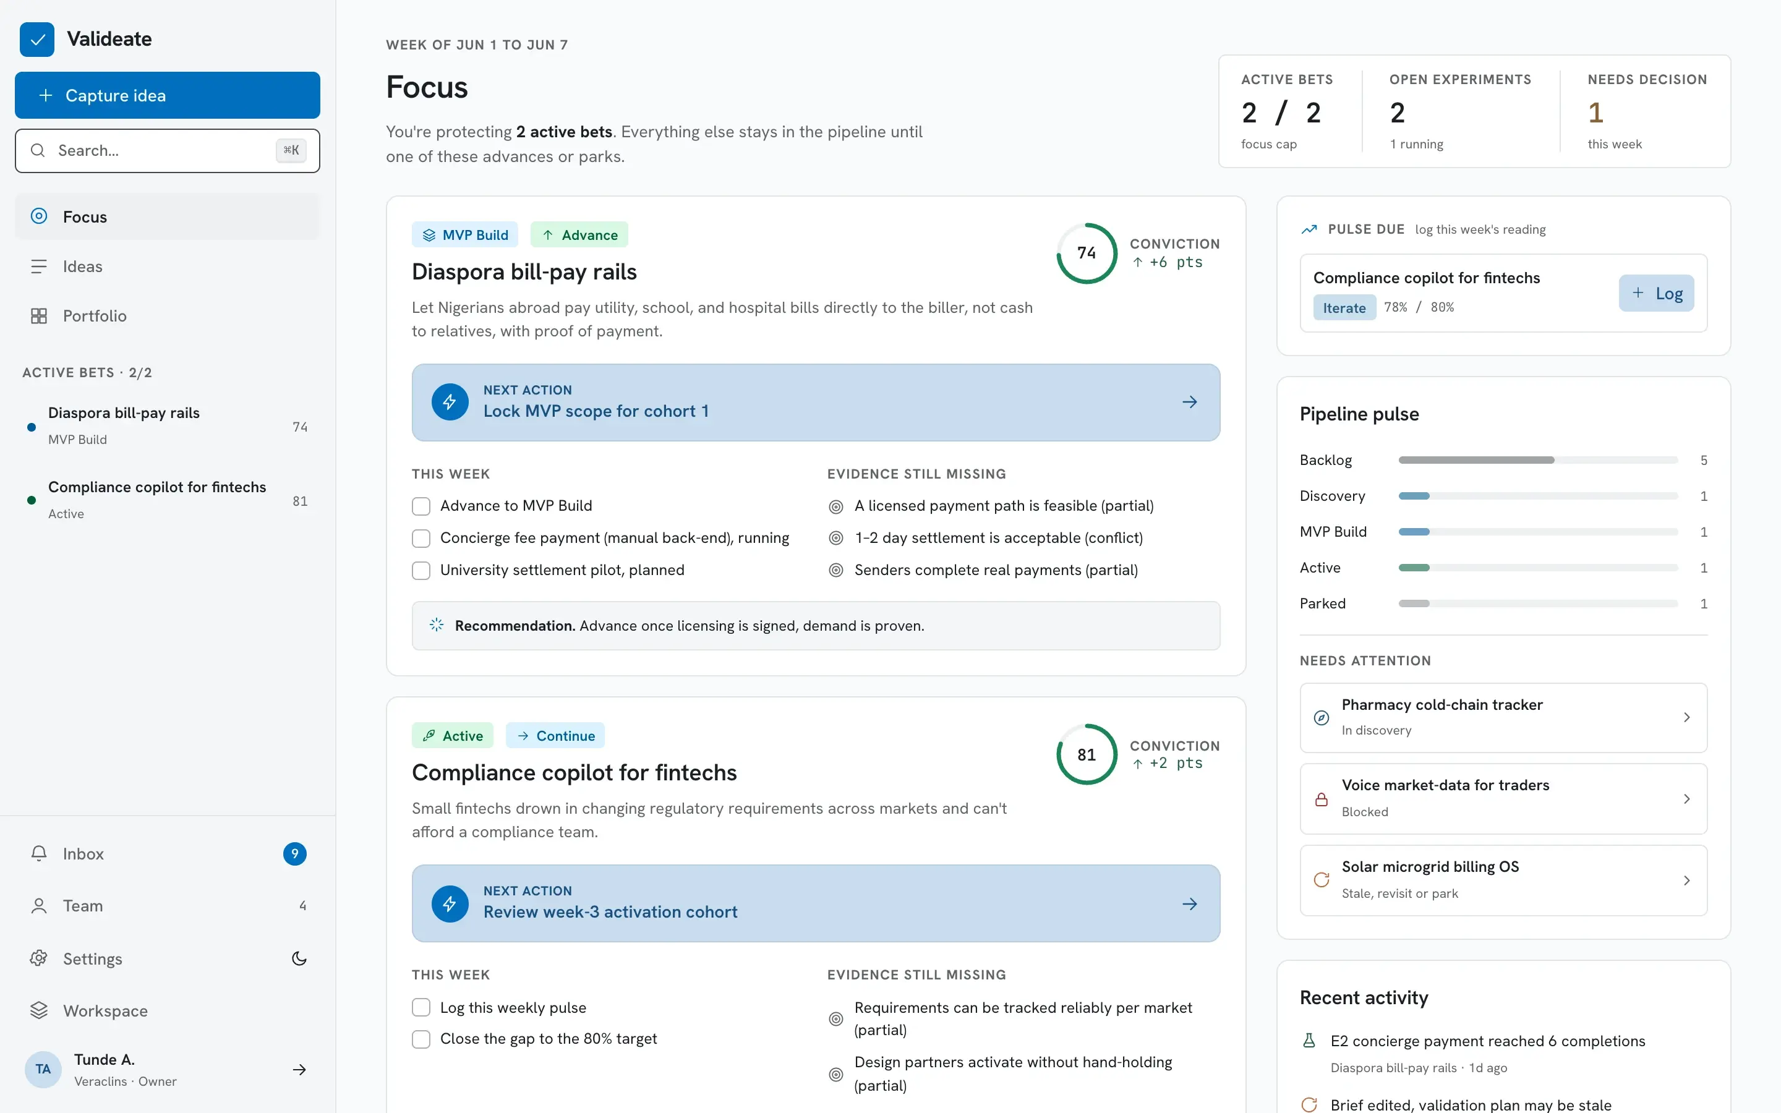The image size is (1781, 1113).
Task: Click lightning icon on Lock MVP scope action
Action: coord(450,402)
